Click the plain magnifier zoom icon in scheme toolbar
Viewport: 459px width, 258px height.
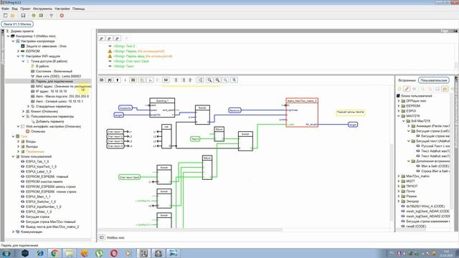(209, 80)
